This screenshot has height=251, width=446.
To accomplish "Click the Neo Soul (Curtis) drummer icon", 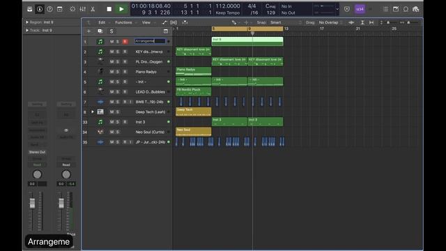I will [x=100, y=132].
